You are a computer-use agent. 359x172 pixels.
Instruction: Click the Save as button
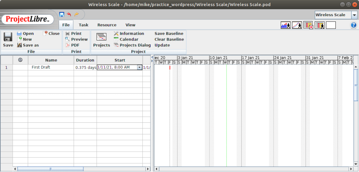coord(31,45)
